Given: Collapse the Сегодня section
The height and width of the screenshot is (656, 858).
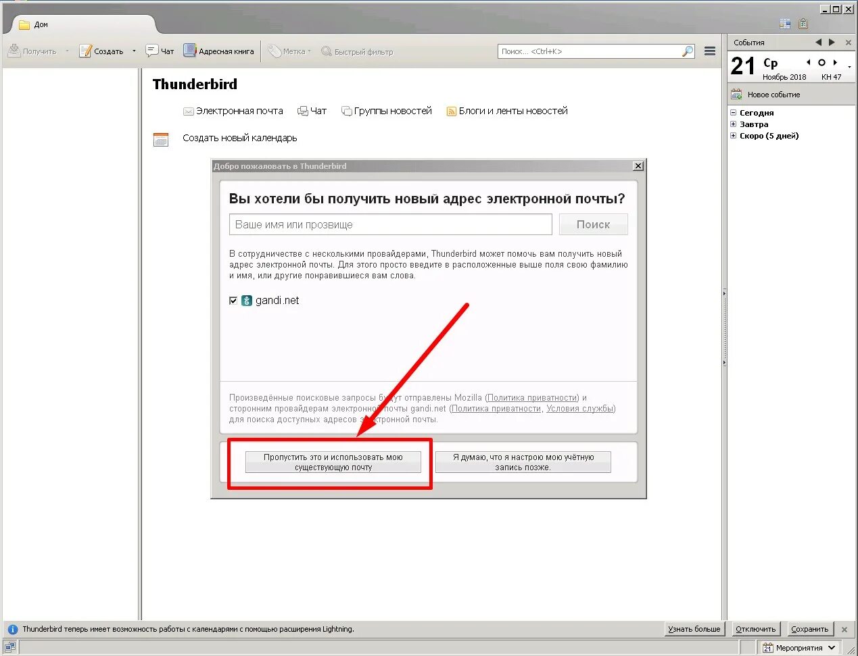Looking at the screenshot, I should tap(734, 113).
